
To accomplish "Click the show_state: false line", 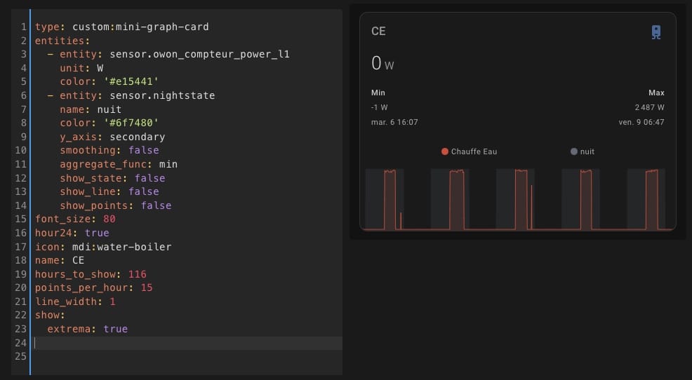I will (112, 178).
